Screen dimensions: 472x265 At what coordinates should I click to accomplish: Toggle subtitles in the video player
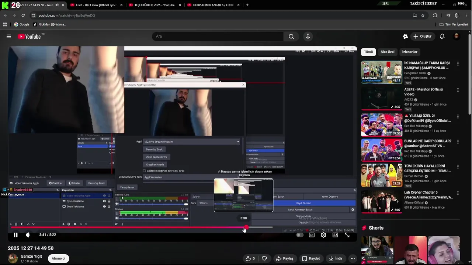pyautogui.click(x=312, y=235)
